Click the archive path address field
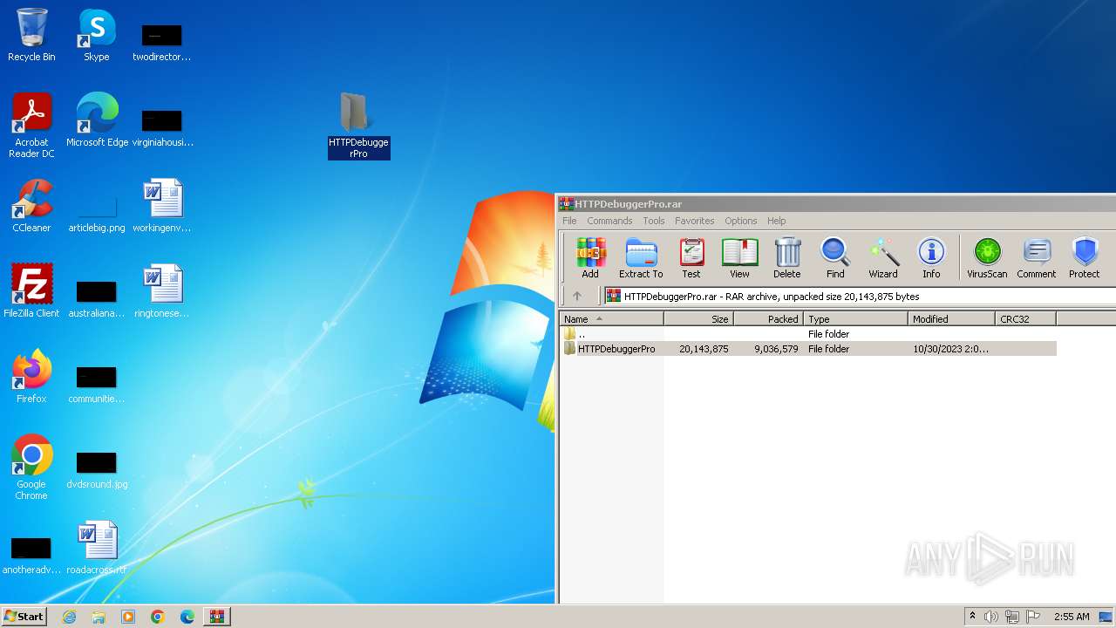 pyautogui.click(x=859, y=297)
